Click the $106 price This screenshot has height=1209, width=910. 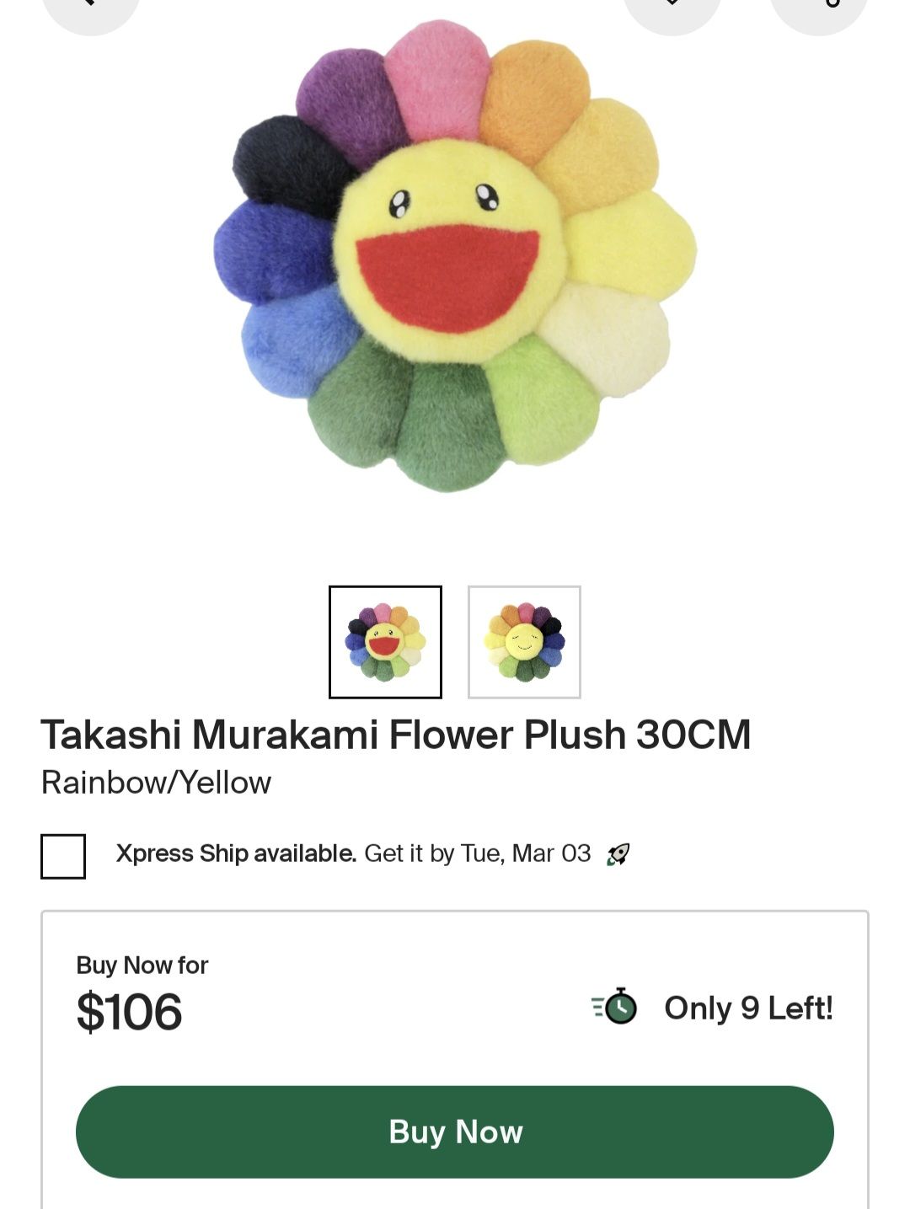[129, 1012]
